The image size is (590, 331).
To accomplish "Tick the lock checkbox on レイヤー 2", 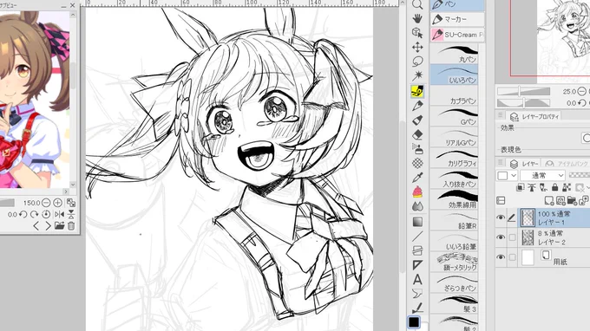I will [512, 237].
